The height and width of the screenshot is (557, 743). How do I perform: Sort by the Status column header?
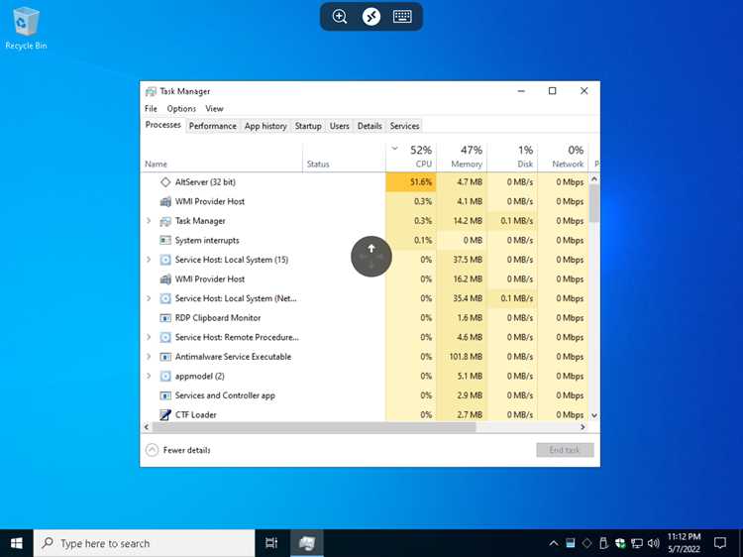(x=344, y=157)
